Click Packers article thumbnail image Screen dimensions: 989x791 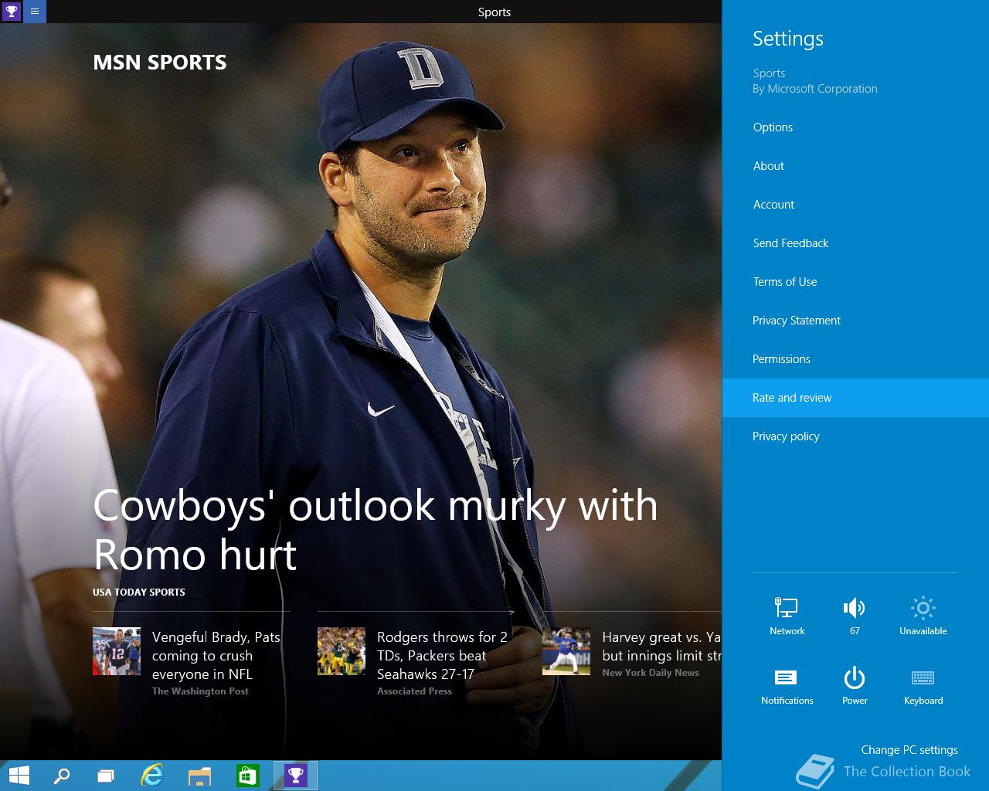342,651
